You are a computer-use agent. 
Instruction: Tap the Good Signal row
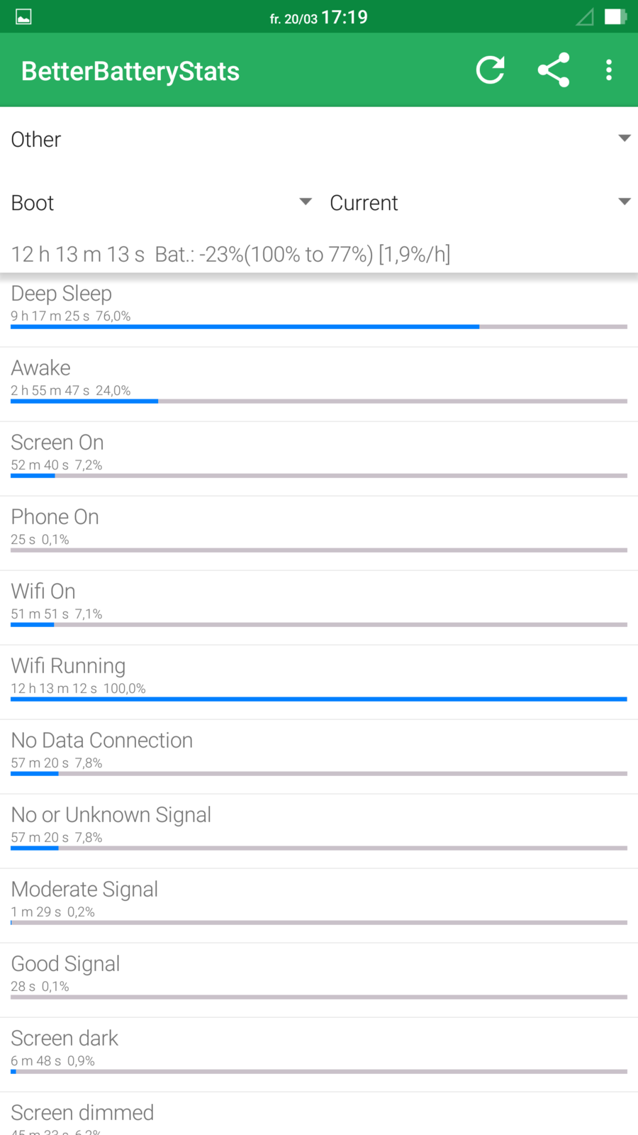point(319,976)
